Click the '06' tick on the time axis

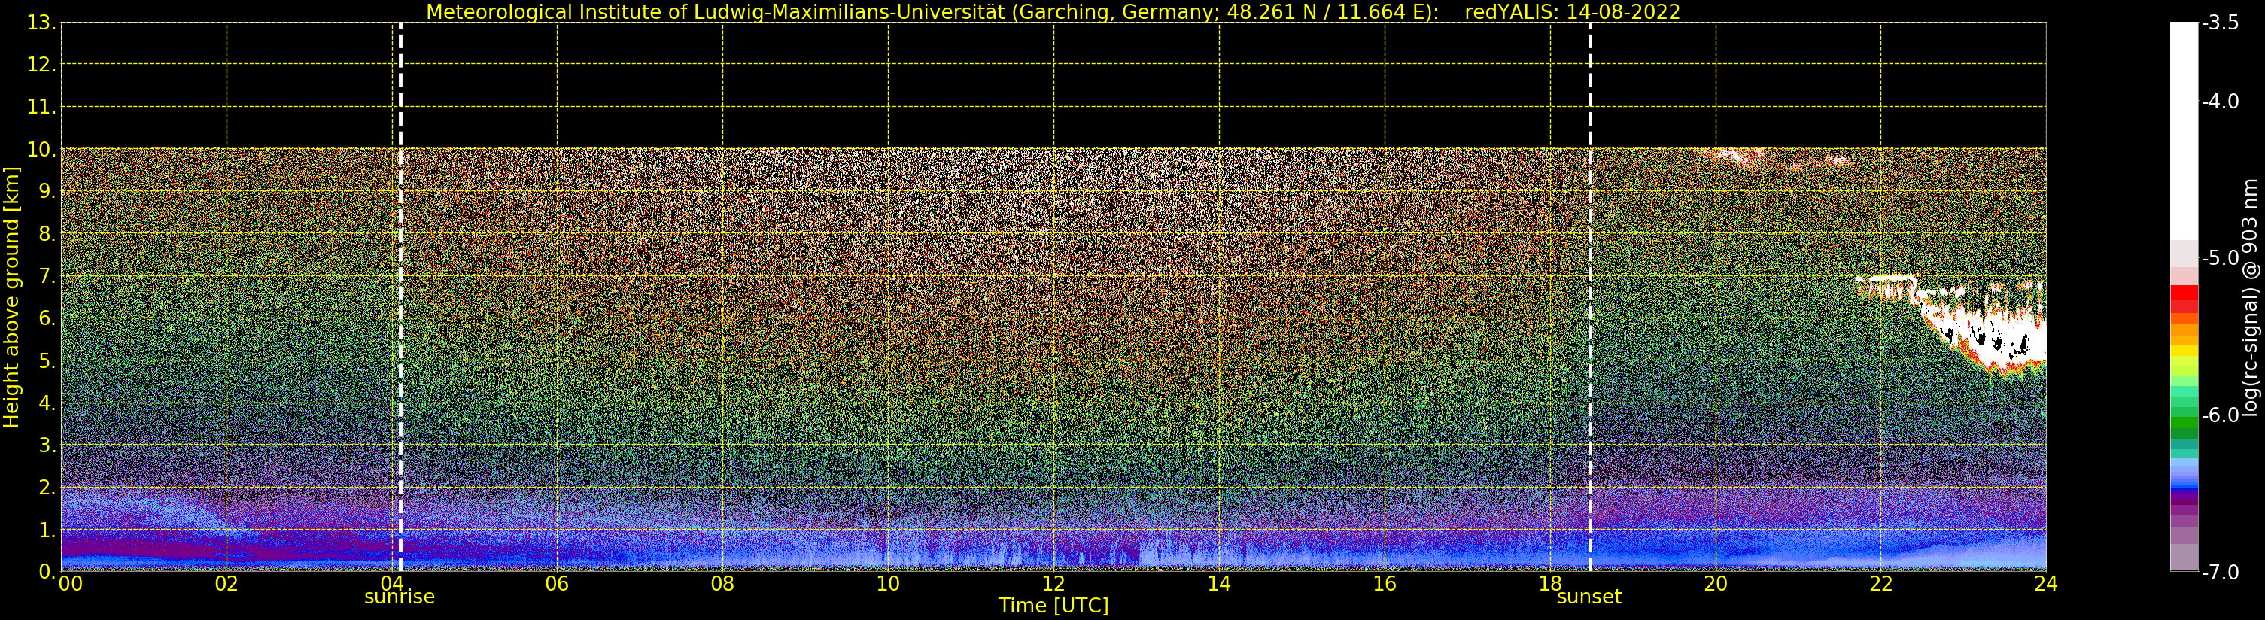(x=558, y=584)
